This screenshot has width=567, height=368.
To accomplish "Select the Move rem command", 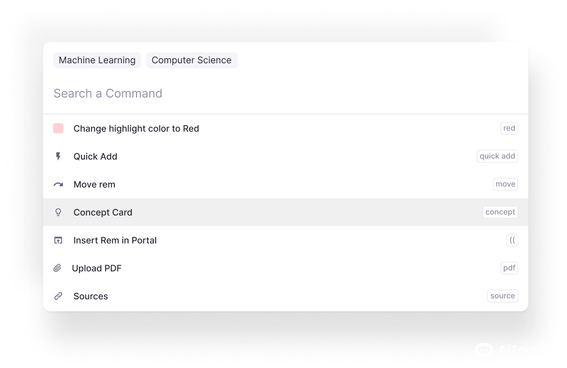I will pos(94,185).
